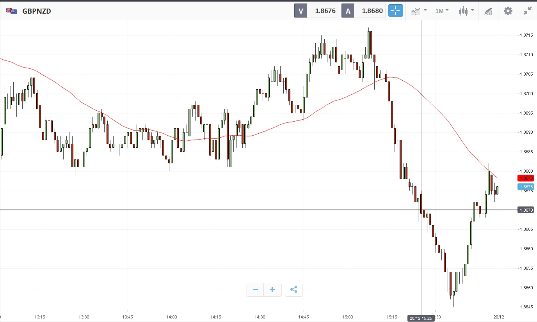Expand the 1M timeframe dropdown

click(x=442, y=11)
